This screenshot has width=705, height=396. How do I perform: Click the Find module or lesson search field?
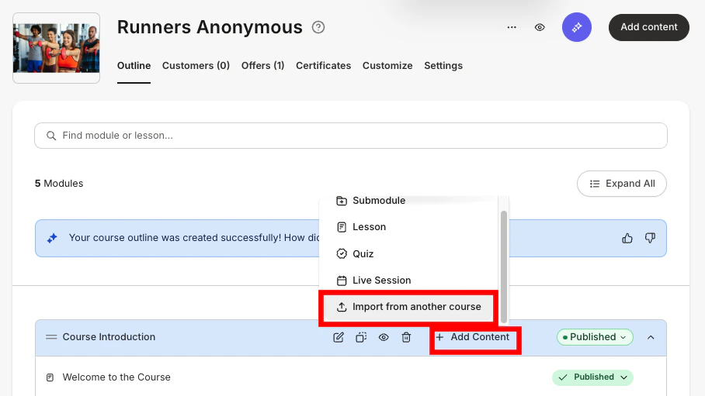click(x=351, y=136)
